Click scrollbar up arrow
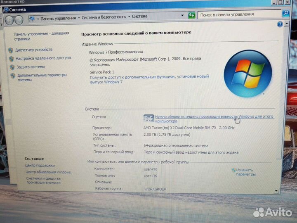This screenshot has width=297, height=223. pyautogui.click(x=287, y=24)
